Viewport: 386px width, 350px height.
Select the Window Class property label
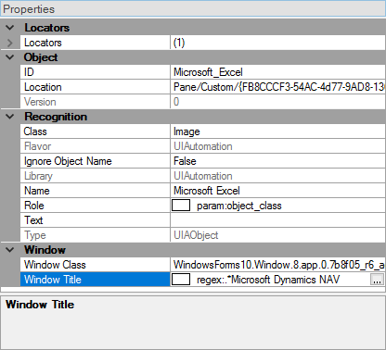coord(55,265)
